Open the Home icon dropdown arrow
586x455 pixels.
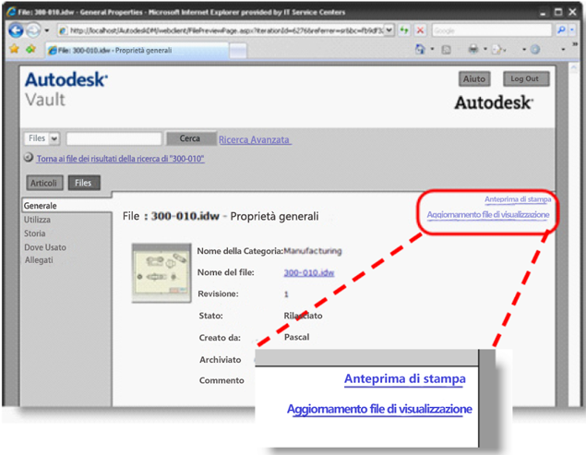[x=432, y=49]
